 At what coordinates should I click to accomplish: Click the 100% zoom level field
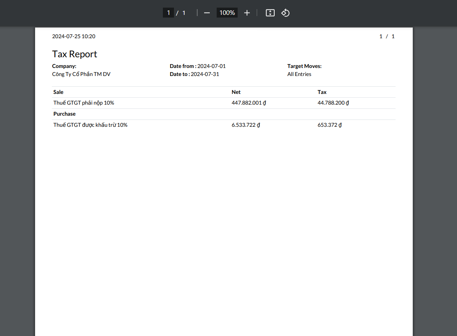pos(227,13)
